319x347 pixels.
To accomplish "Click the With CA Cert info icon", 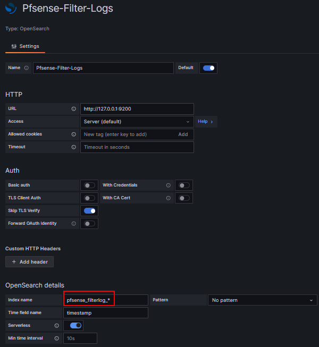I will coord(169,198).
